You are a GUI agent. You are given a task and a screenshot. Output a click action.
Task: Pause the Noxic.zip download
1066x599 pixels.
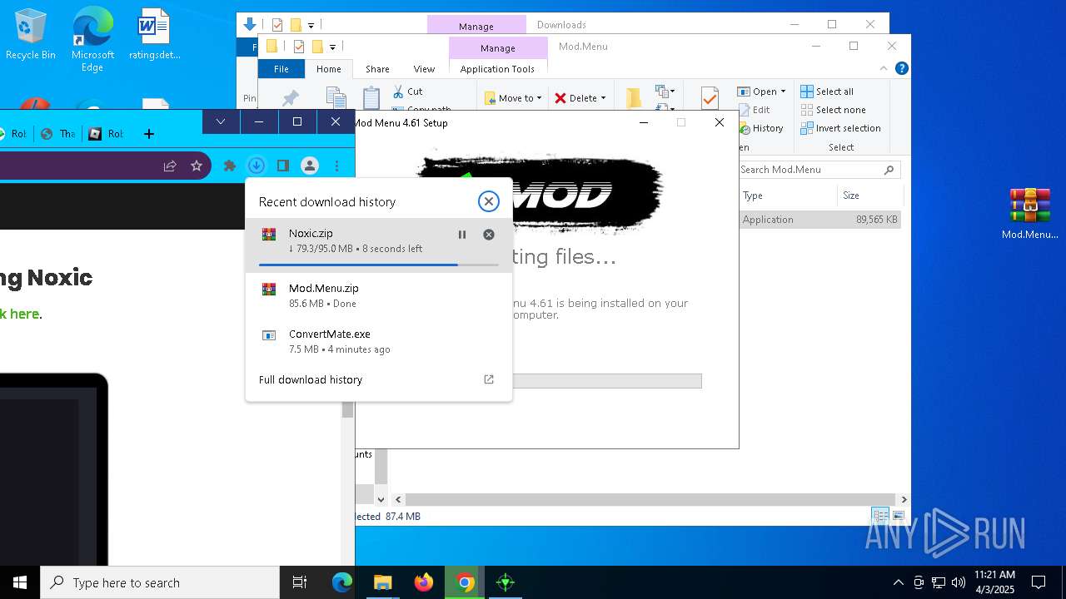click(462, 235)
